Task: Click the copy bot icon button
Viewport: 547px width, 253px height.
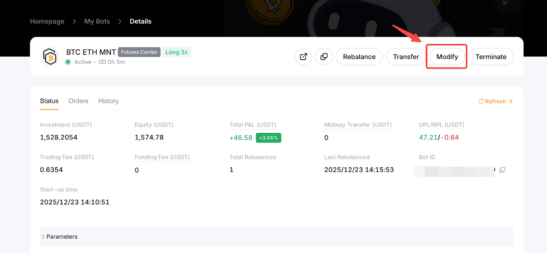Action: (x=324, y=57)
